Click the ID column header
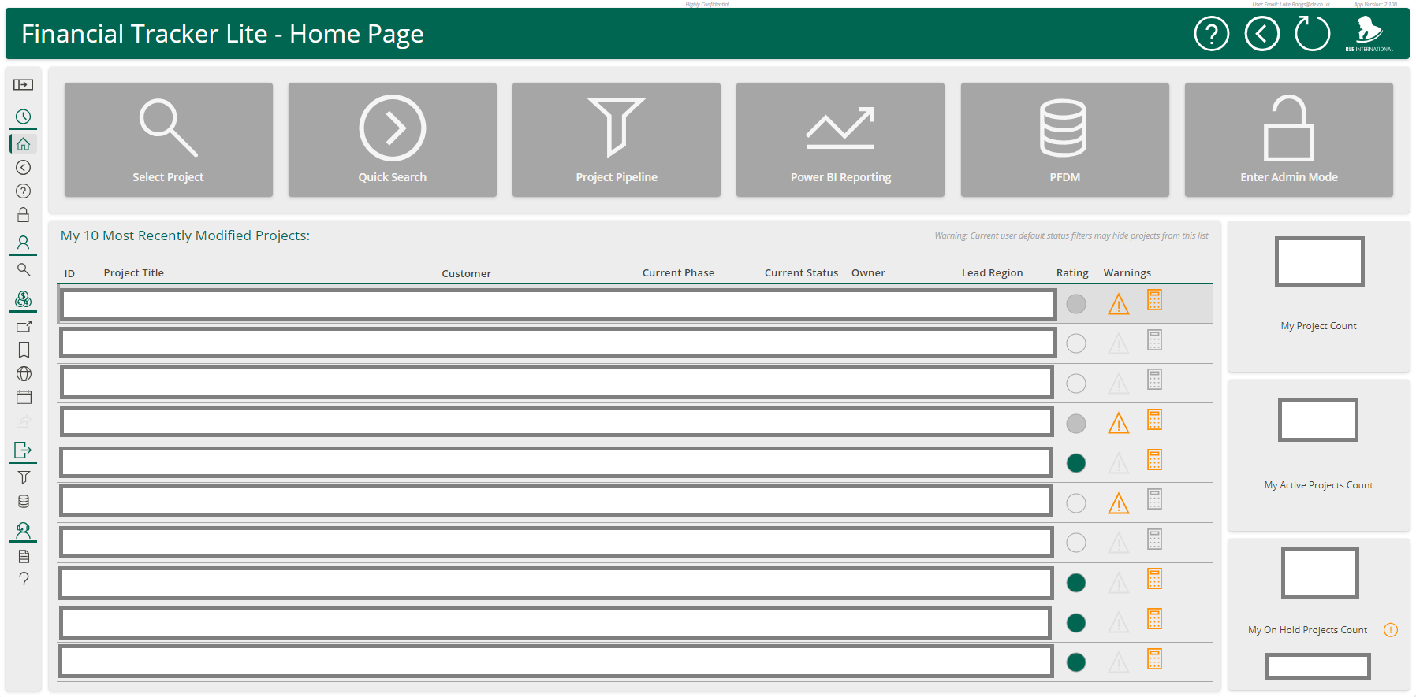Screen dimensions: 1416x697 click(x=69, y=273)
